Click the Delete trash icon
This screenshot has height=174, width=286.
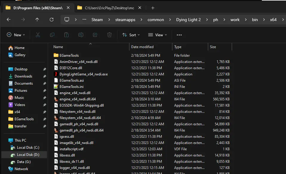(109, 35)
